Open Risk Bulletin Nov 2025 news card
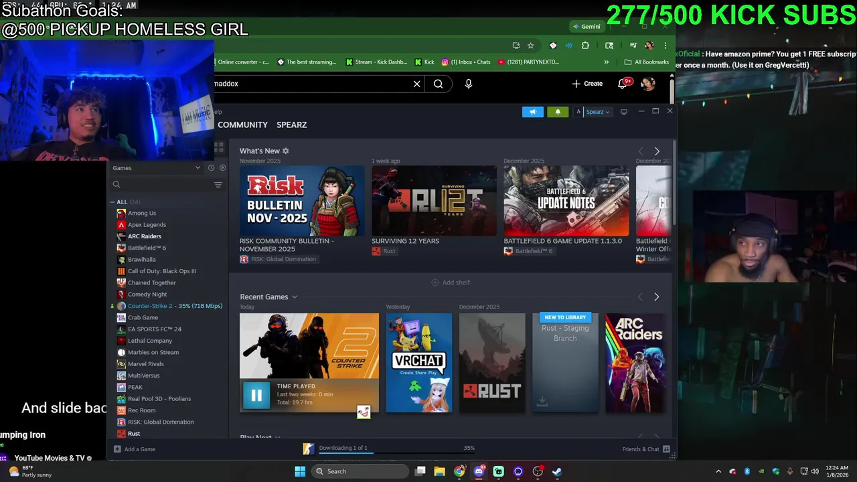This screenshot has height=482, width=857. (302, 201)
